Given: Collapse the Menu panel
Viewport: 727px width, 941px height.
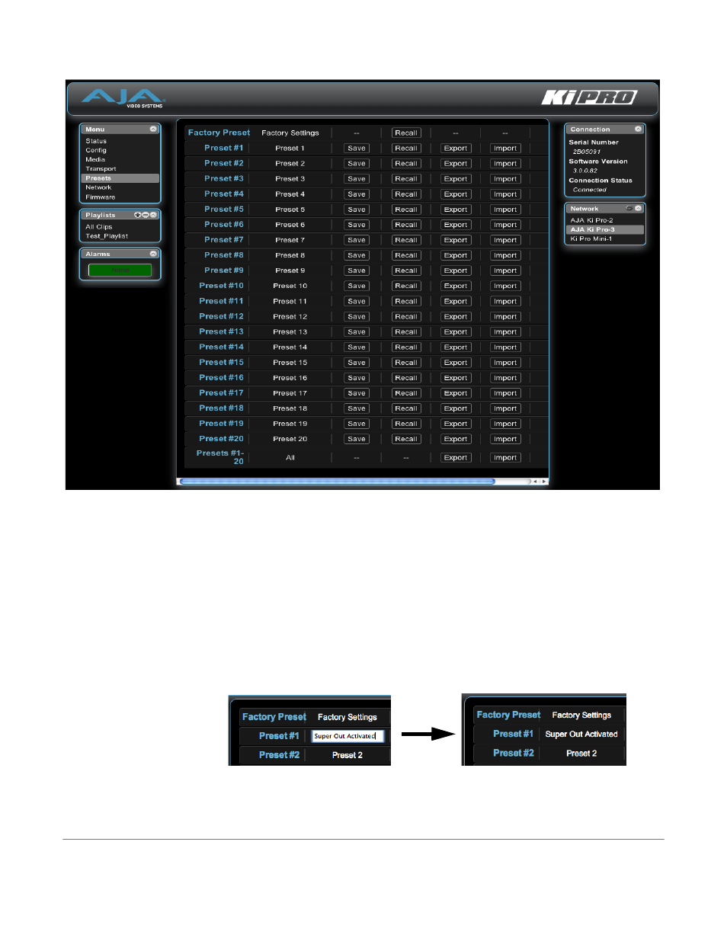Looking at the screenshot, I should [x=153, y=130].
